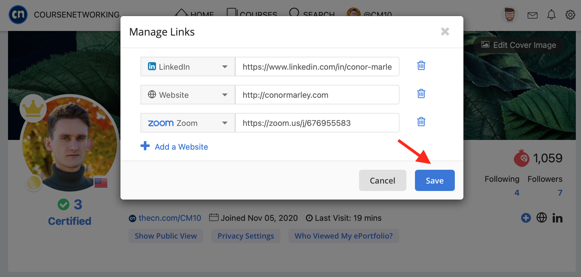Open the LinkedIn icon on profile
581x277 pixels.
click(x=557, y=218)
